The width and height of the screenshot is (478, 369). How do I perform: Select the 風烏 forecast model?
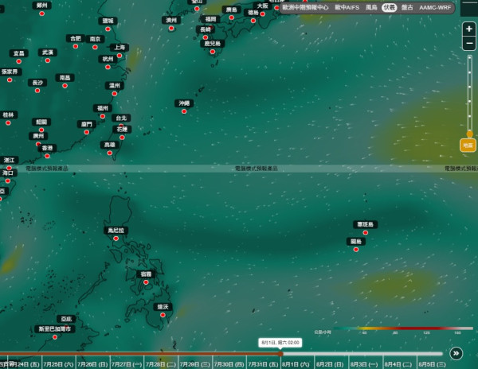371,7
